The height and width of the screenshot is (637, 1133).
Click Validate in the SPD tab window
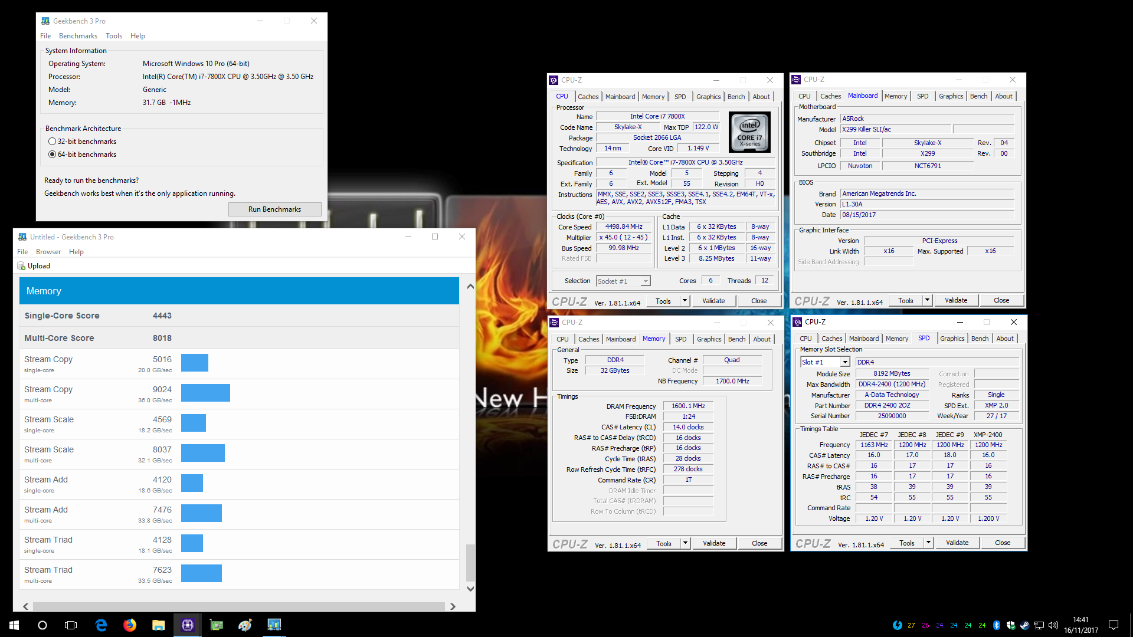[957, 543]
